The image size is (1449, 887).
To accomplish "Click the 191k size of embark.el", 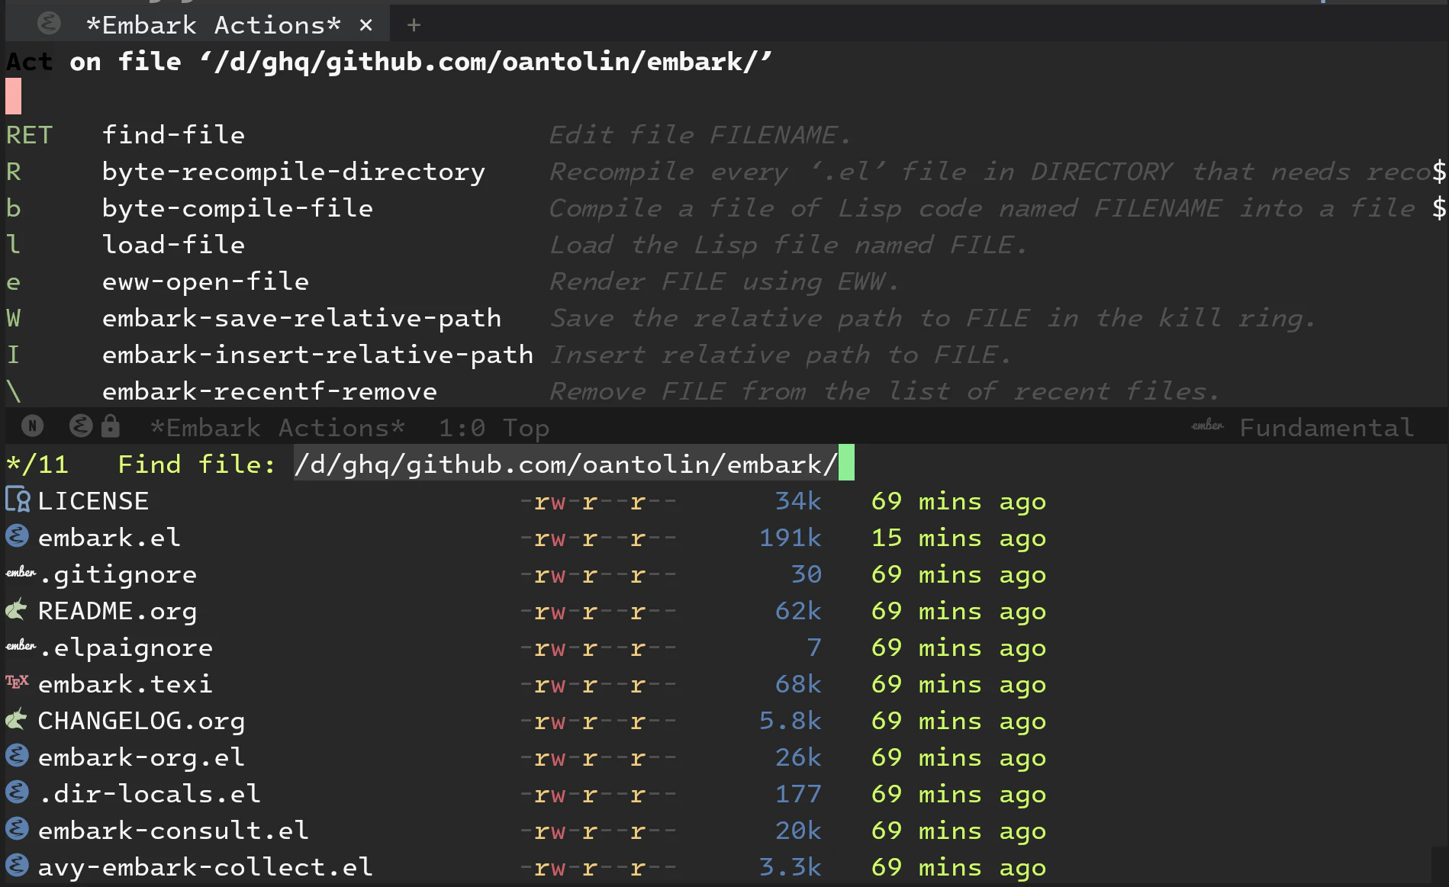I will 791,538.
